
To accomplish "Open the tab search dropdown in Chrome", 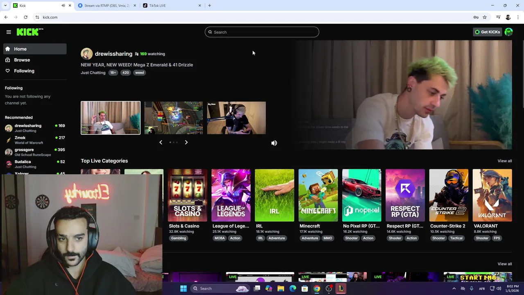I will tap(5, 6).
